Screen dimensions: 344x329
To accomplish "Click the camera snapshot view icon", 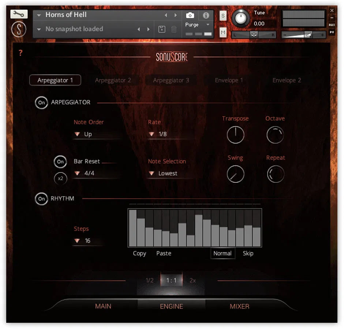I will [190, 15].
